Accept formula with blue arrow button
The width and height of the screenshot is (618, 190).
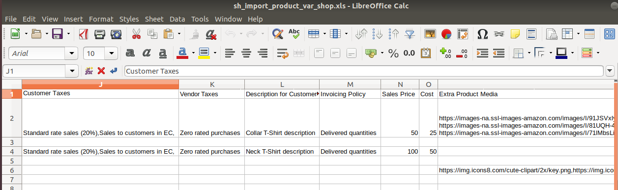[x=114, y=71]
